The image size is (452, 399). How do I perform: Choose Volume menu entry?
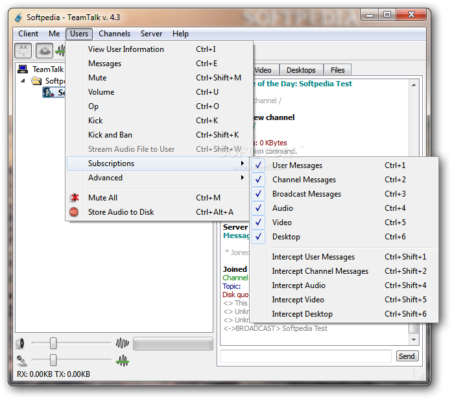click(x=158, y=92)
